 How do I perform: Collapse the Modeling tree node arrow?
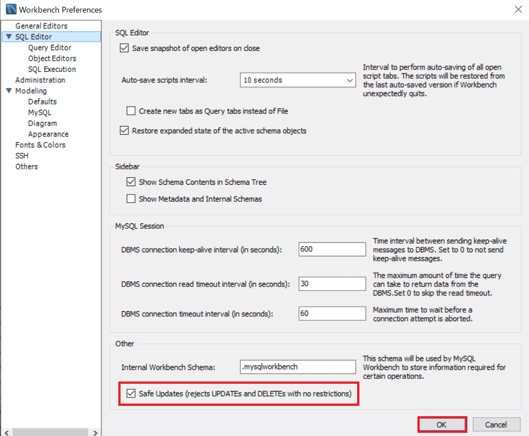(9, 91)
